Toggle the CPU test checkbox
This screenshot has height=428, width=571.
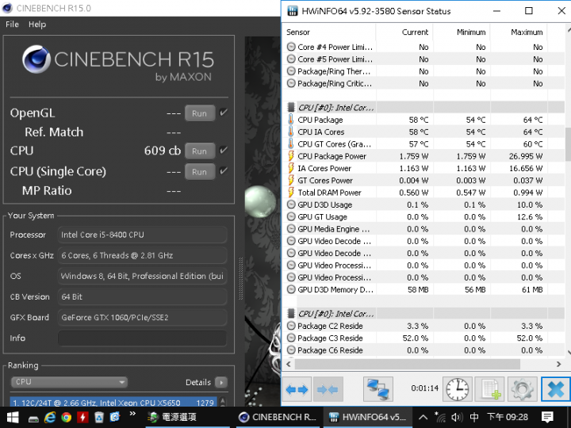point(224,150)
